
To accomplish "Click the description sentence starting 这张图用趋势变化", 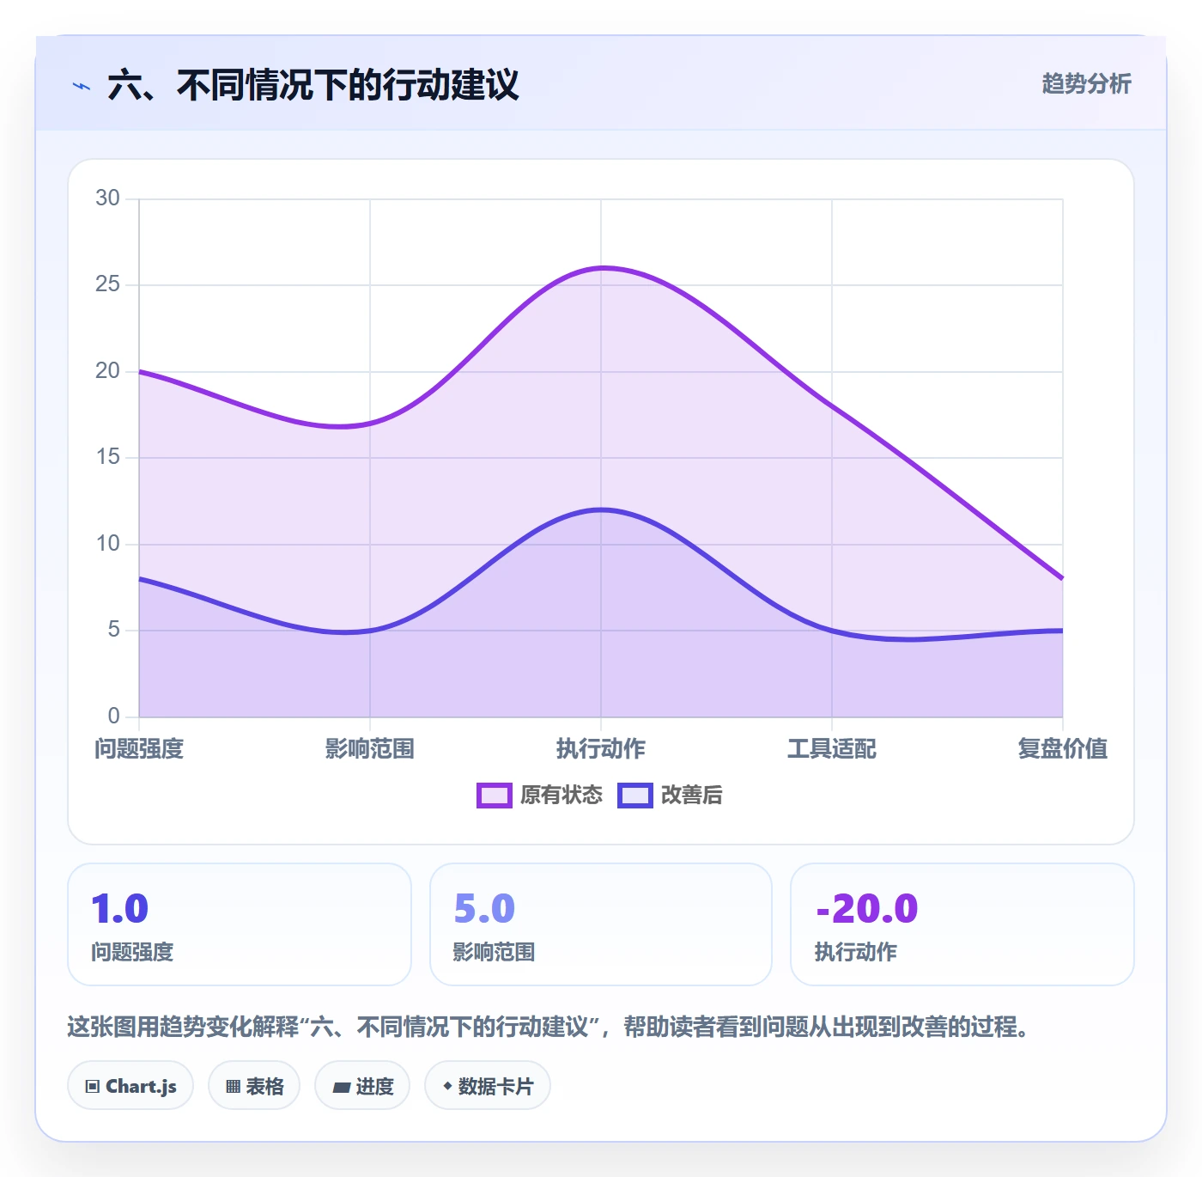I will click(549, 1027).
